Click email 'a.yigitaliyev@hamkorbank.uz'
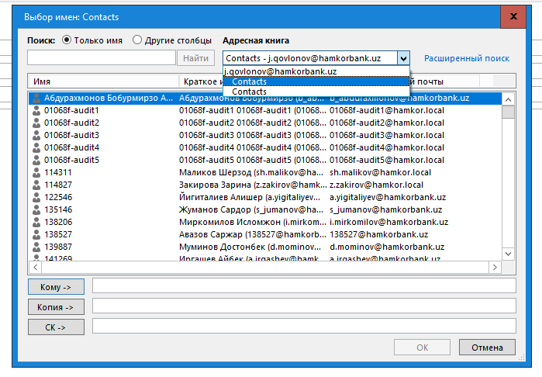 click(388, 197)
